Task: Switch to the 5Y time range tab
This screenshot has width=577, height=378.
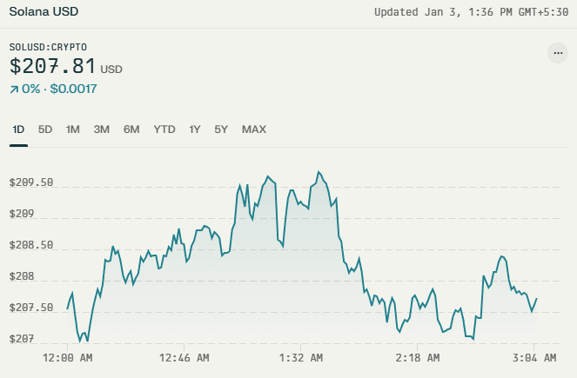Action: tap(221, 129)
